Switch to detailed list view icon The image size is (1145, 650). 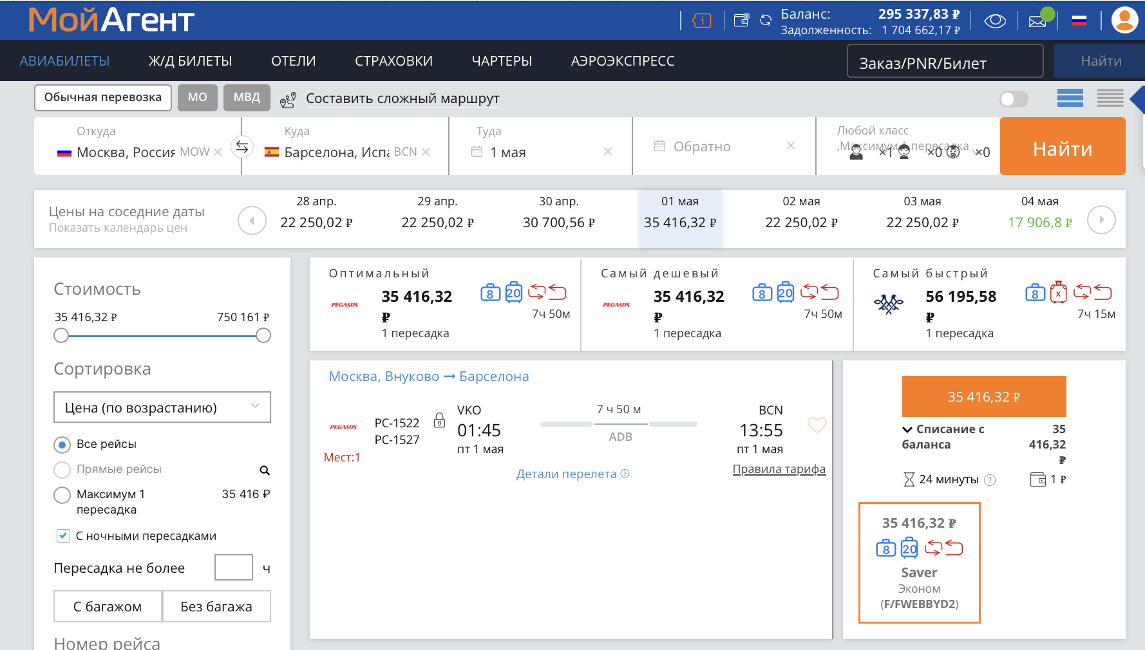click(x=1110, y=98)
